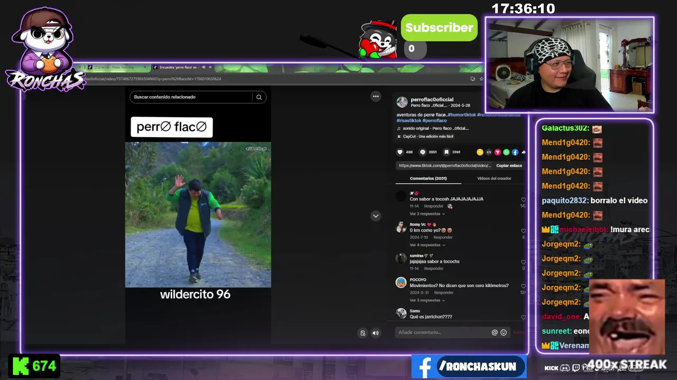Switch to 'Comentarios (2051)' tab
The height and width of the screenshot is (380, 677).
pyautogui.click(x=428, y=178)
